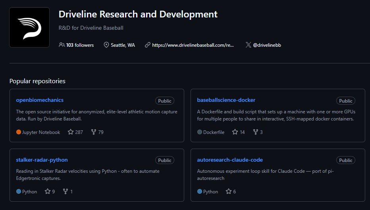Click the star icon for baseballscience-docker
This screenshot has width=370, height=210.
[x=235, y=132]
